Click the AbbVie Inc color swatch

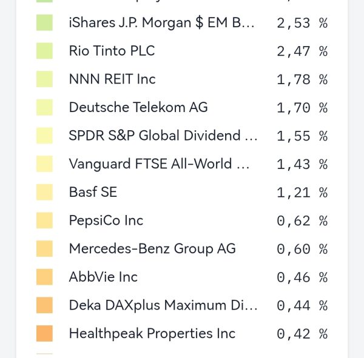44,277
